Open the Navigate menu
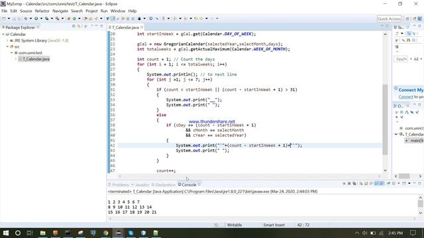The width and height of the screenshot is (424, 238). tap(60, 11)
